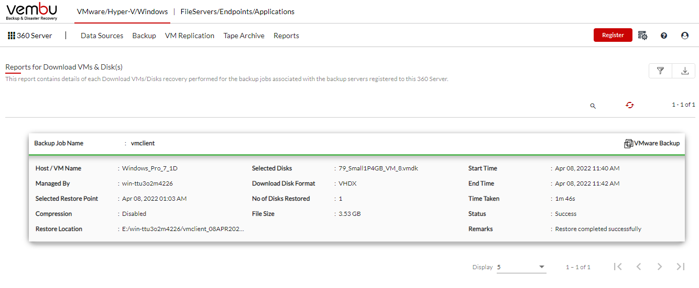Open the Data Sources menu
The height and width of the screenshot is (288, 699).
coord(102,36)
